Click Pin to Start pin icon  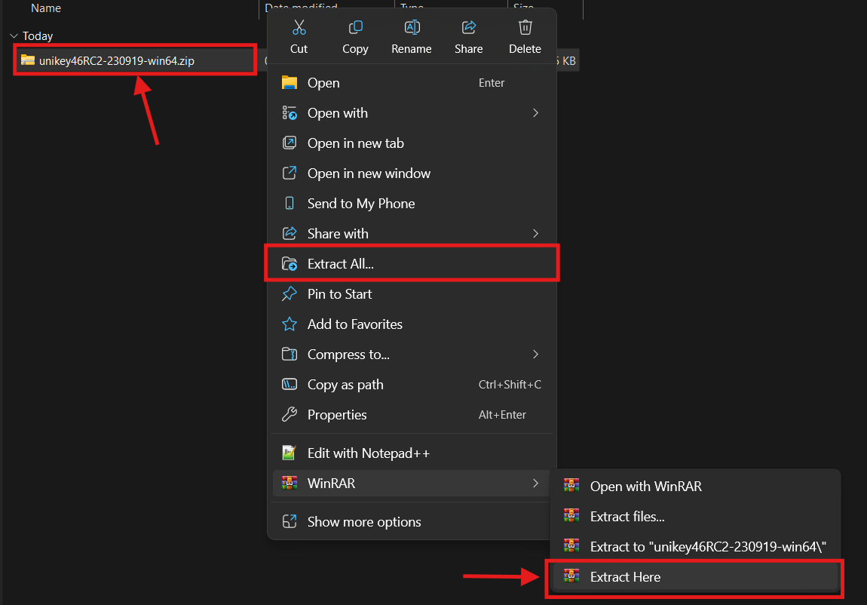(x=289, y=294)
